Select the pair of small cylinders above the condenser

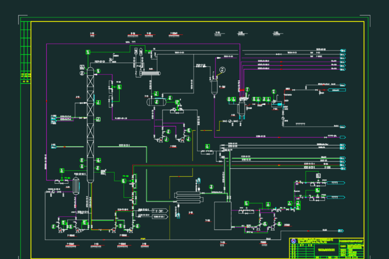point(138,52)
